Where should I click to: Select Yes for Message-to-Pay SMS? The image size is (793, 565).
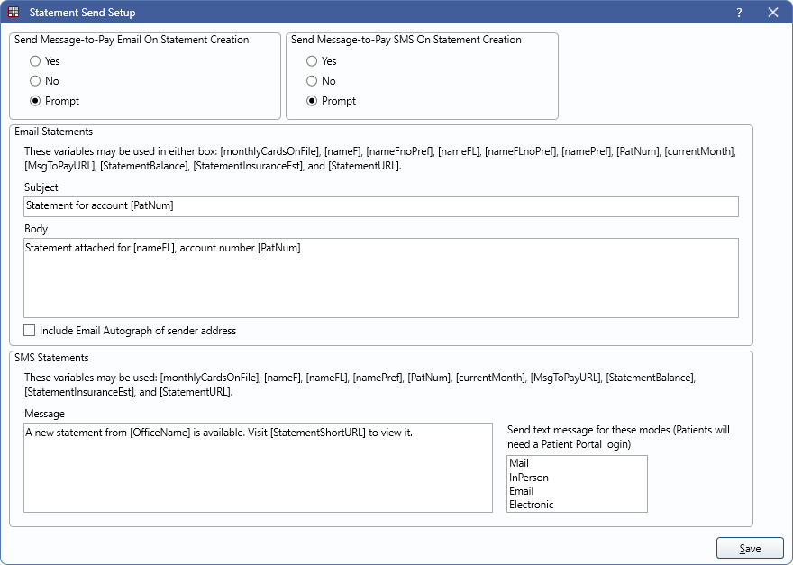coord(312,61)
